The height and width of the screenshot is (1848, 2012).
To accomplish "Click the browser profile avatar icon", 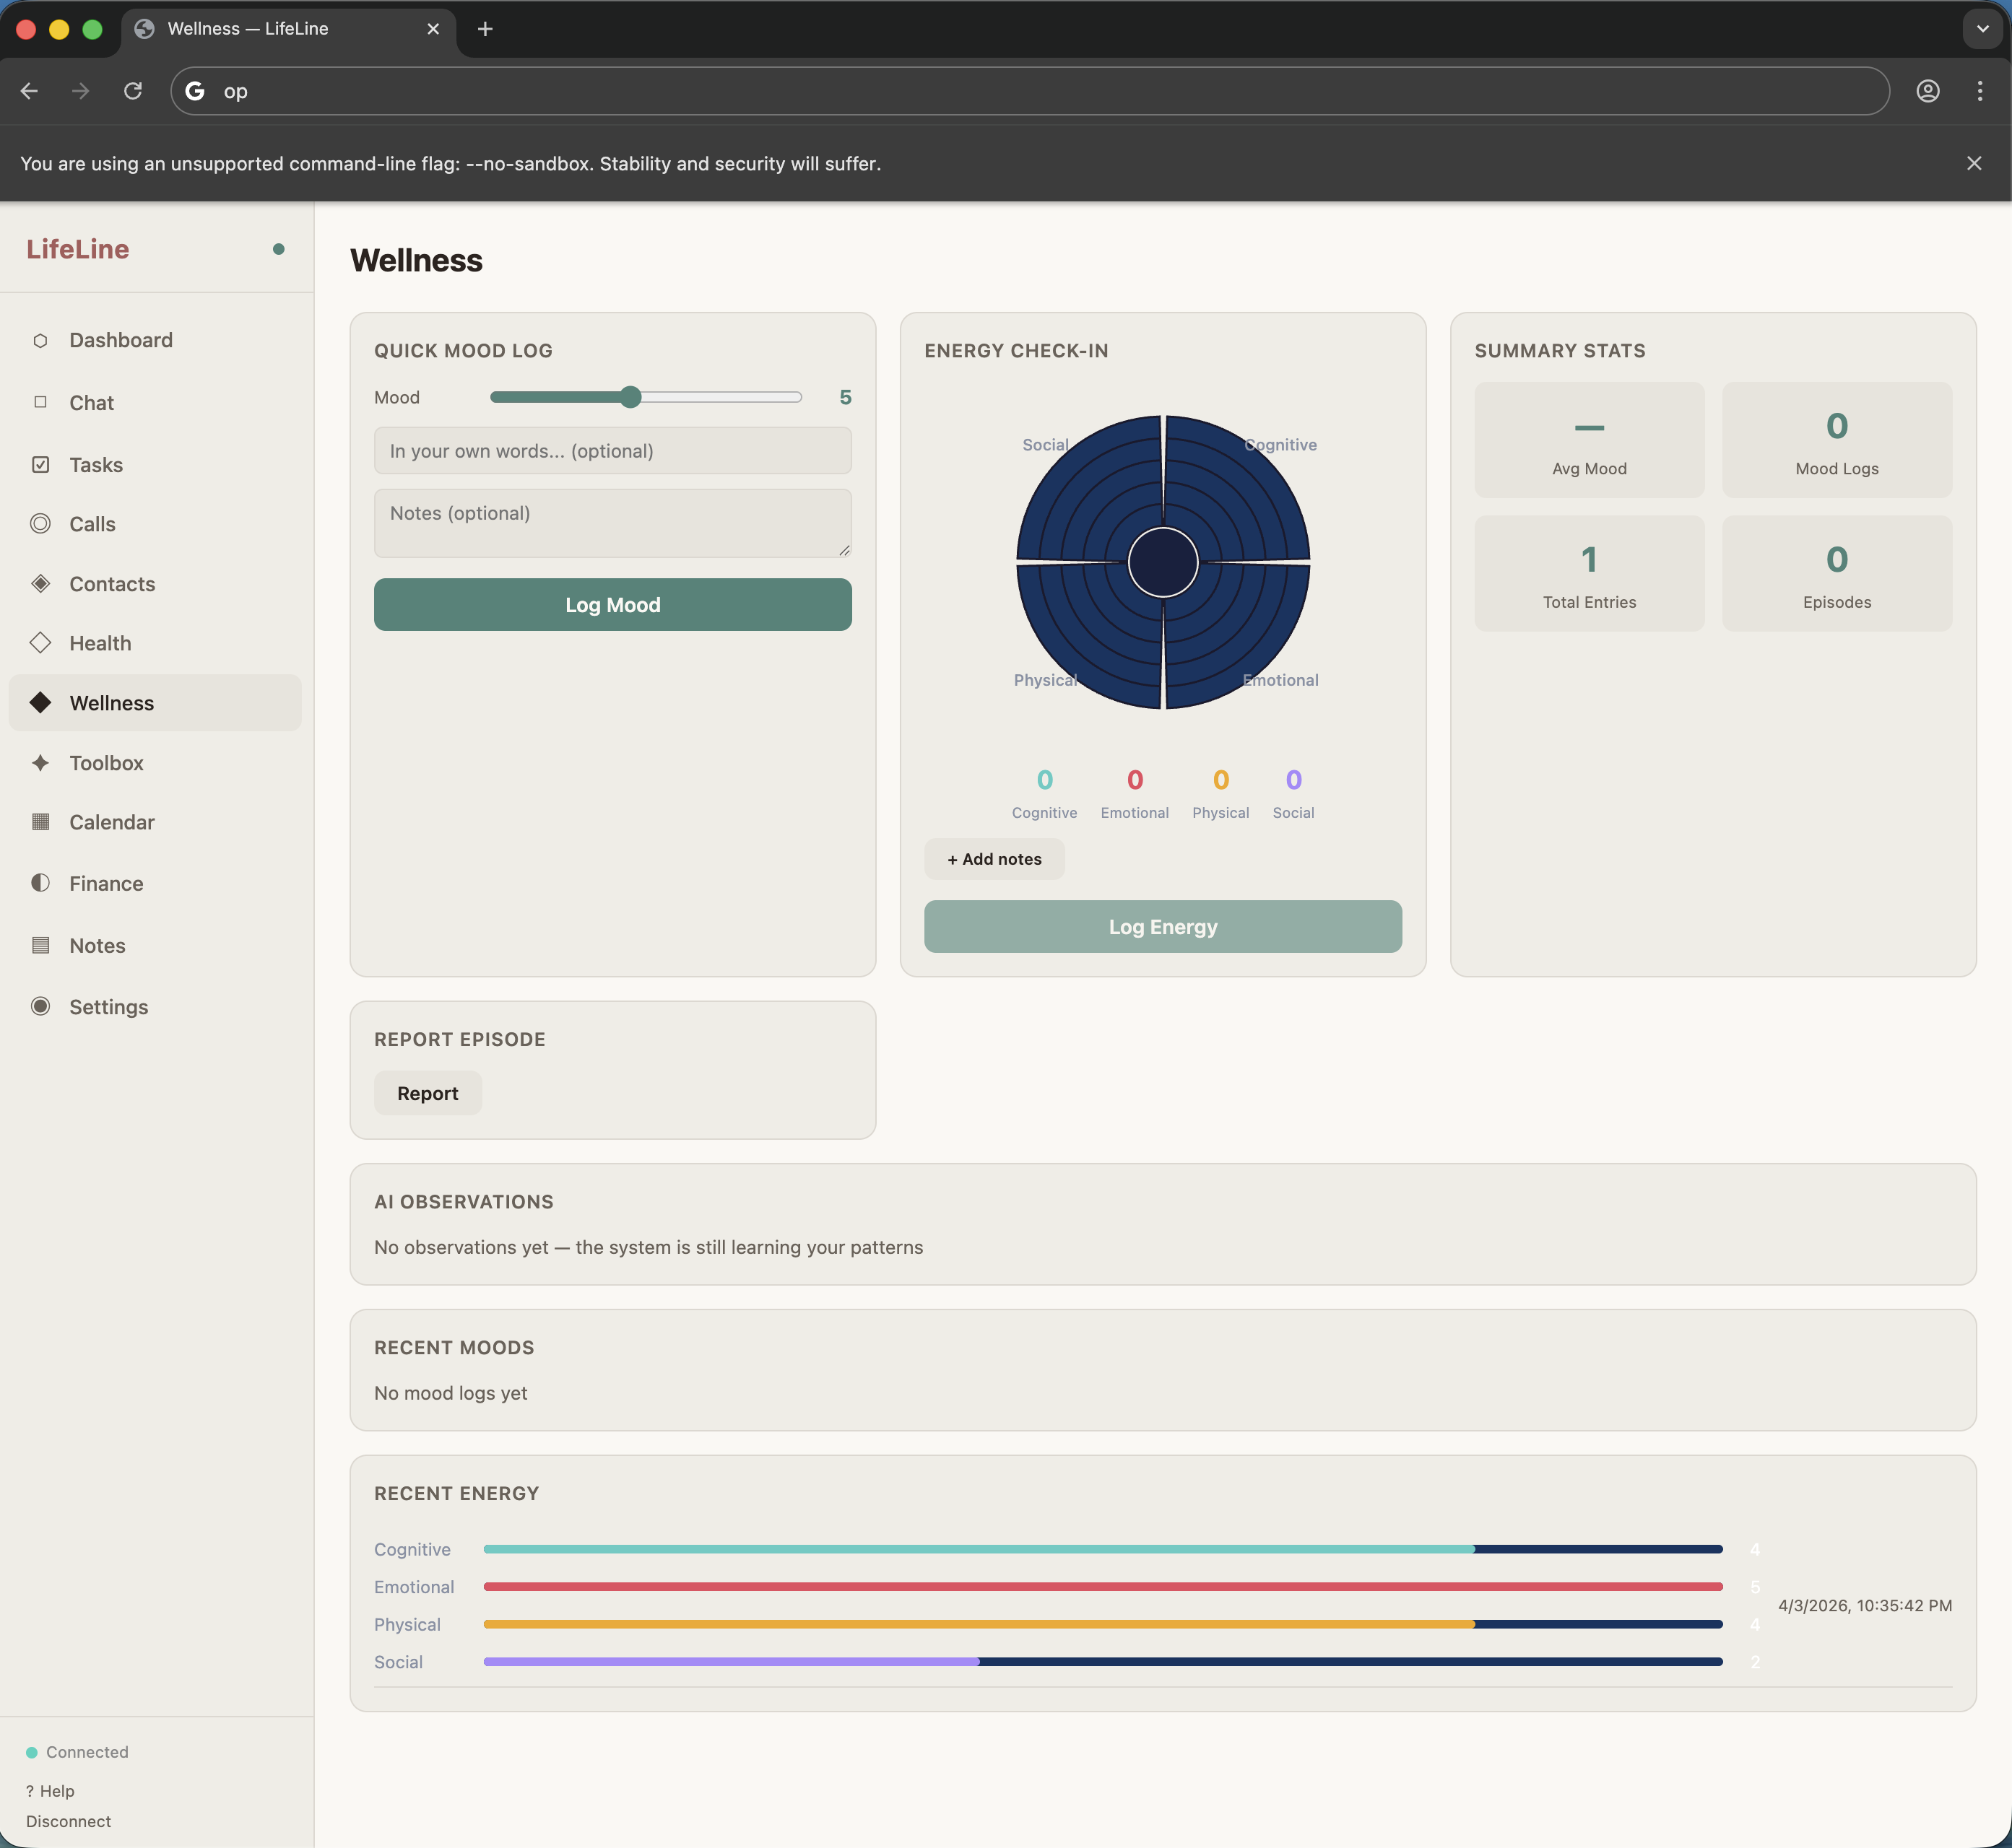I will coord(1928,90).
